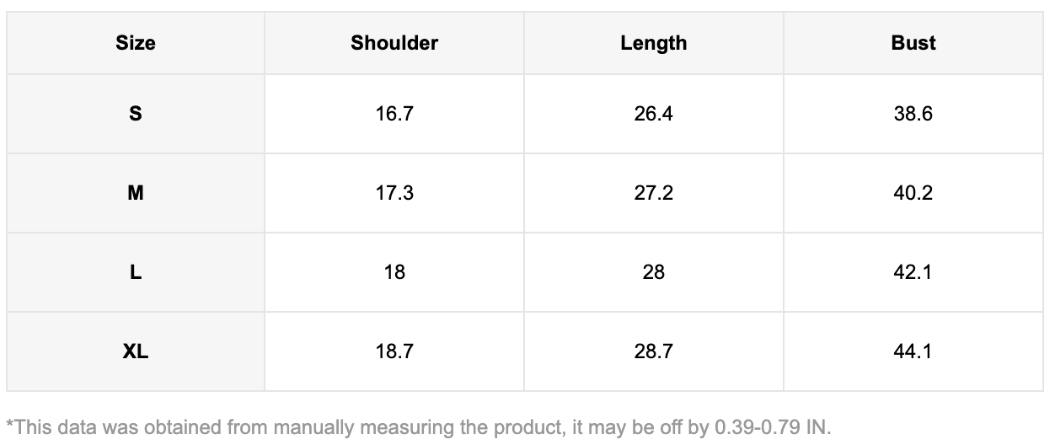Viewport: 1055px width, 445px height.
Task: Click shoulder value 18.7 for size XL
Action: pyautogui.click(x=394, y=351)
